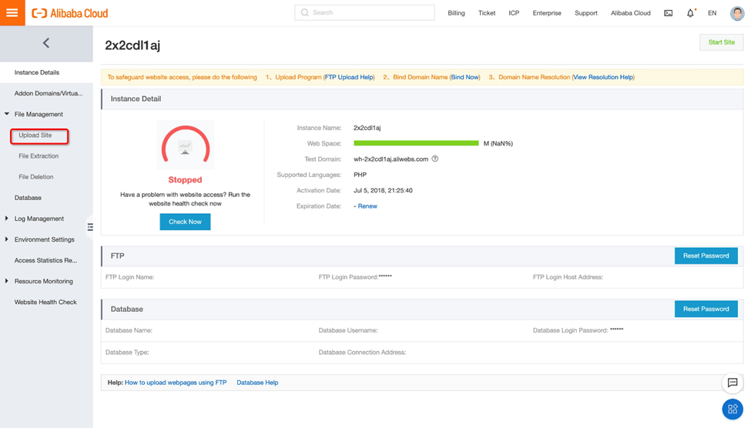The image size is (751, 428).
Task: Select Upload Site in sidebar
Action: pos(35,135)
